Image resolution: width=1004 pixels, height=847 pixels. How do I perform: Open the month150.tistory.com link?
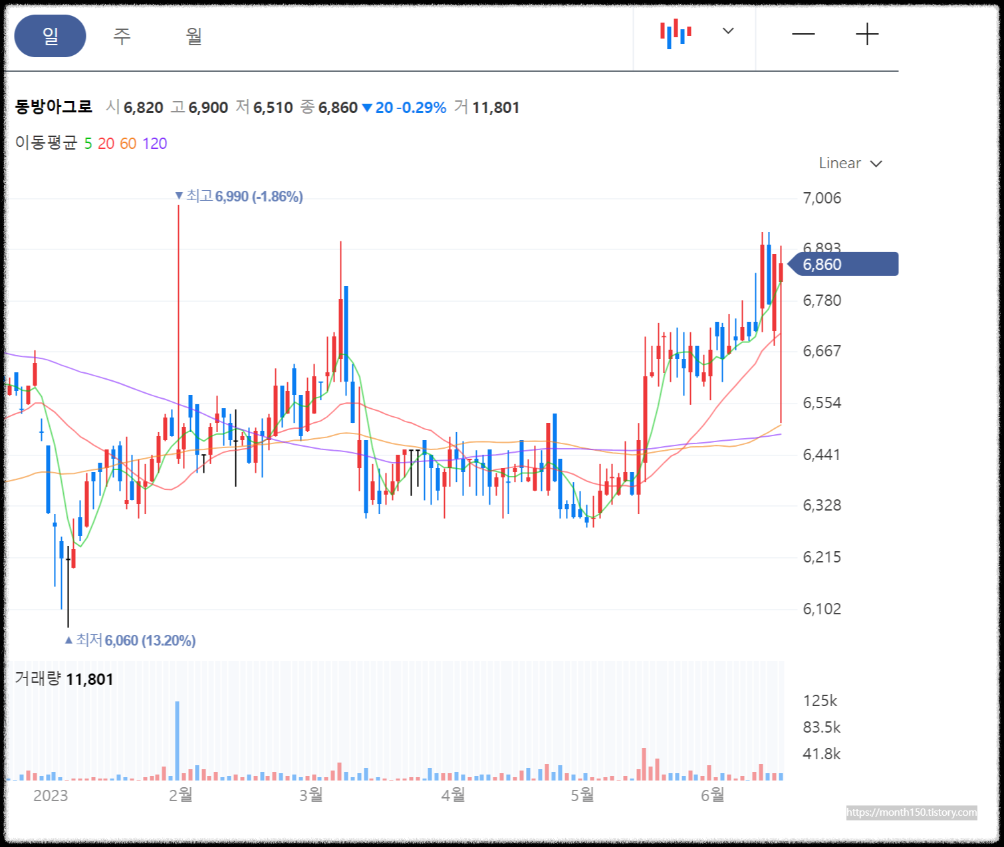(912, 812)
